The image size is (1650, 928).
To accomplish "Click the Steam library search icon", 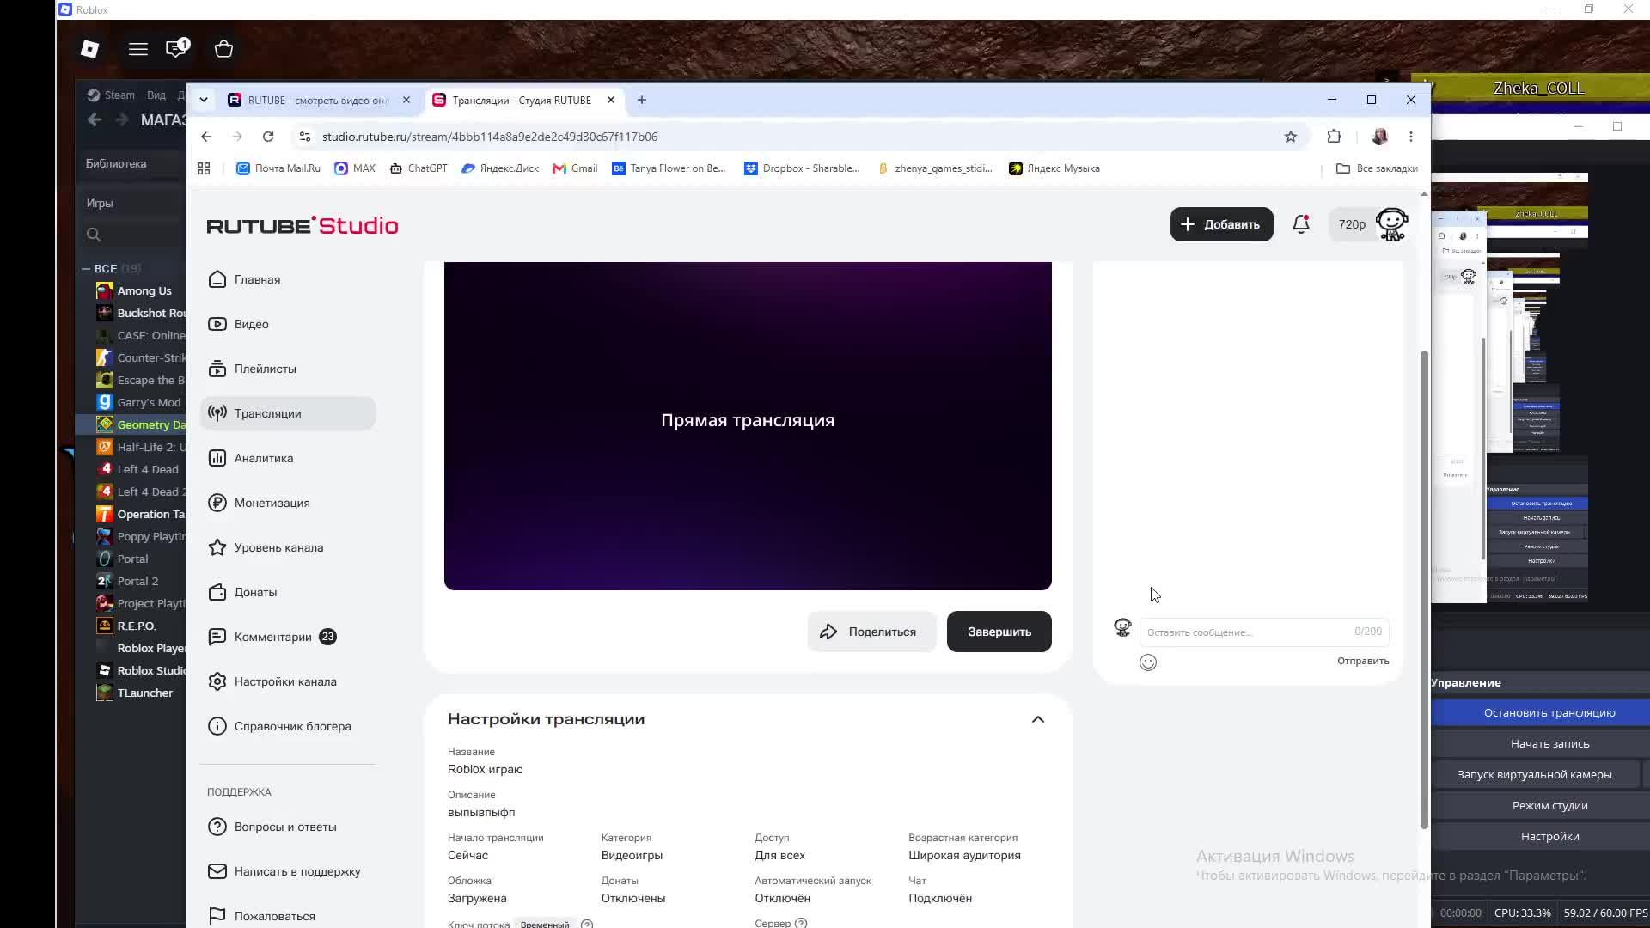I will click(94, 234).
